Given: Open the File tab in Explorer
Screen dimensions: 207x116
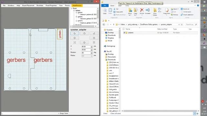Looking at the screenshot, I should (x=105, y=5).
